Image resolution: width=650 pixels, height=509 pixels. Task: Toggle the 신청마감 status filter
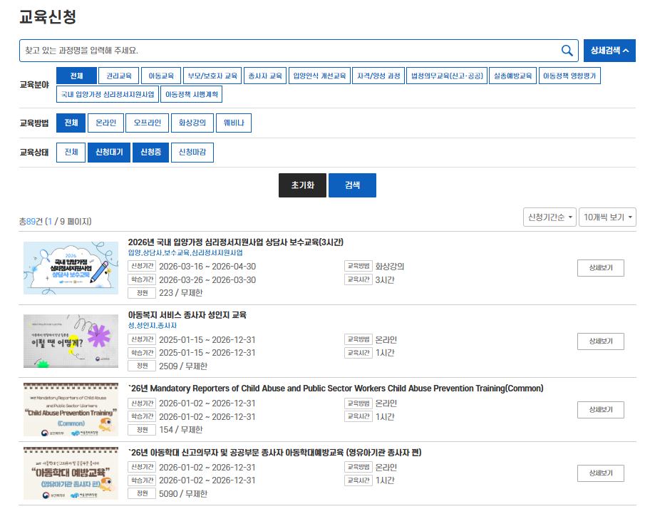(x=192, y=152)
